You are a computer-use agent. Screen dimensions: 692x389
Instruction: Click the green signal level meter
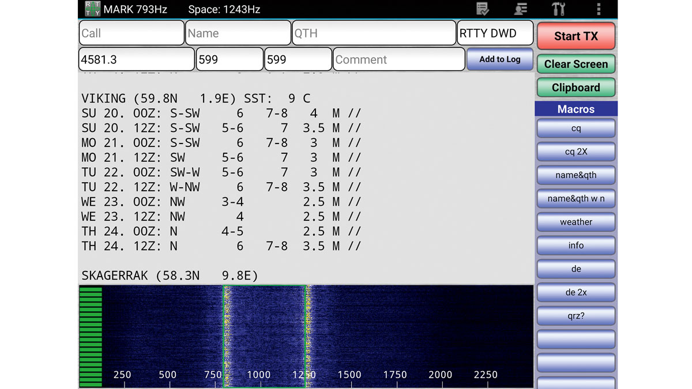pos(91,337)
